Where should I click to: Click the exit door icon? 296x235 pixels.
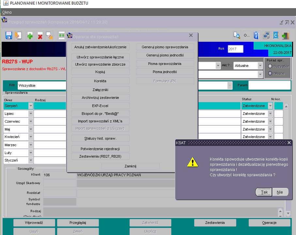click(x=286, y=36)
